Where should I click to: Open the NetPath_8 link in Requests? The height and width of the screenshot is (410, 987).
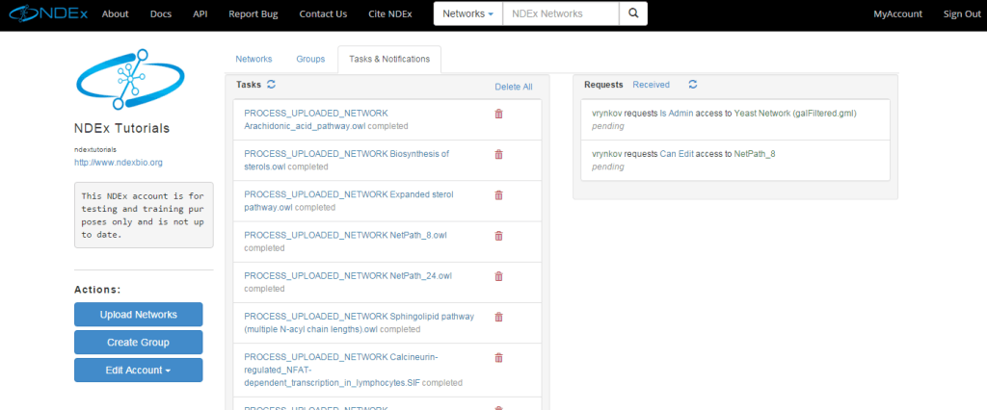point(755,154)
